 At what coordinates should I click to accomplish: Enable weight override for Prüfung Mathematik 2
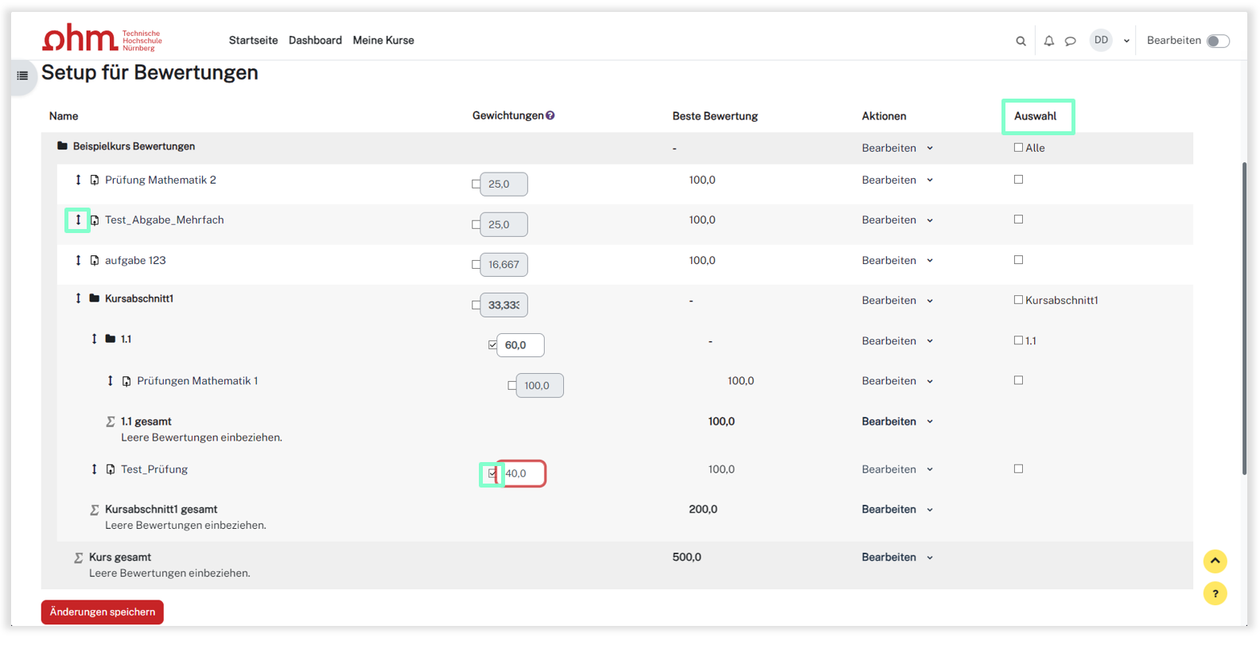click(476, 184)
